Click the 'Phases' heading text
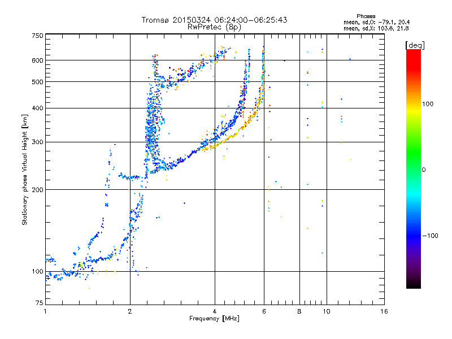 click(366, 16)
